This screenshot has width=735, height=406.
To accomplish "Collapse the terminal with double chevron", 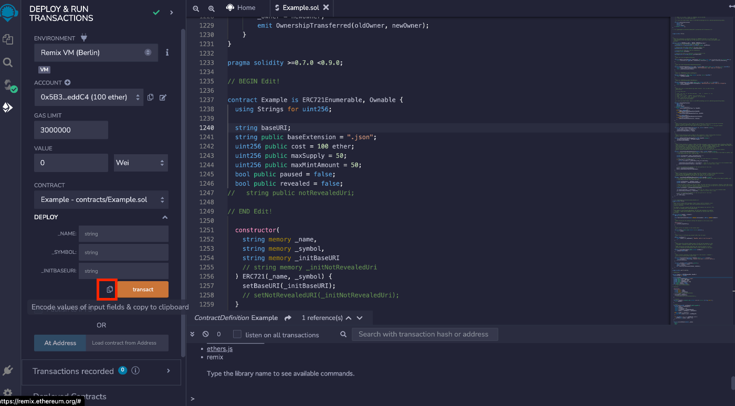I will pos(192,334).
